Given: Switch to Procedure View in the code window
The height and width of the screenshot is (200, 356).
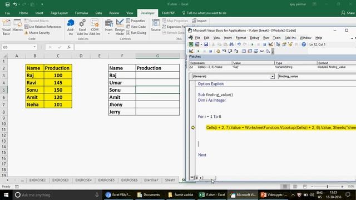Looking at the screenshot, I should tap(192, 178).
